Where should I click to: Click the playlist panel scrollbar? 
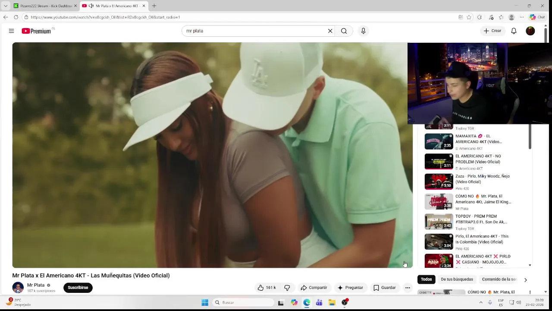coord(530,137)
